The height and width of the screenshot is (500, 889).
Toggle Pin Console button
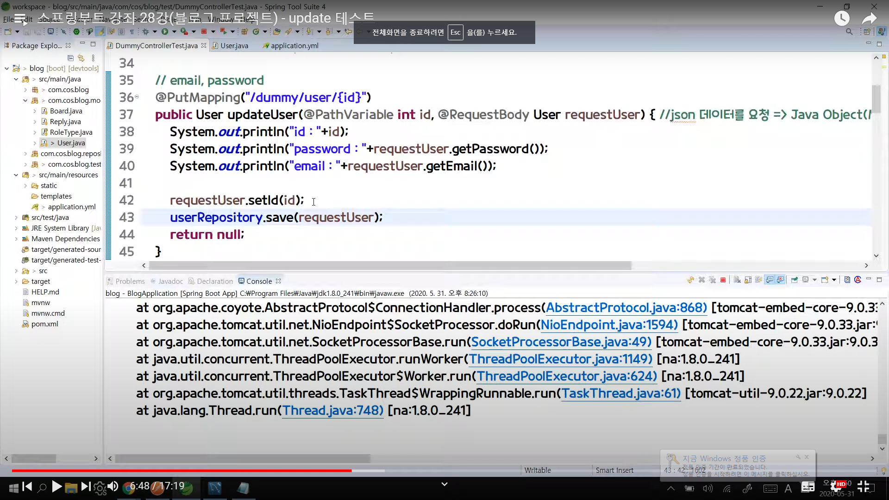795,280
